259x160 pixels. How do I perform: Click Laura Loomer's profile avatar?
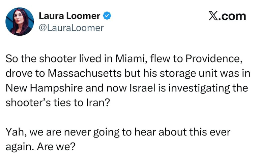[x=20, y=21]
